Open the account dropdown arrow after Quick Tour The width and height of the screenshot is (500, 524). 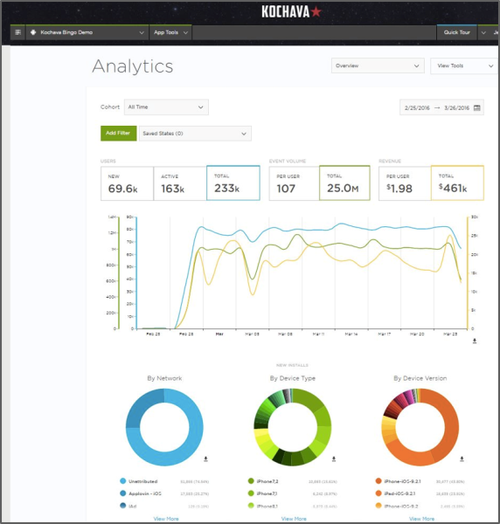click(x=483, y=32)
